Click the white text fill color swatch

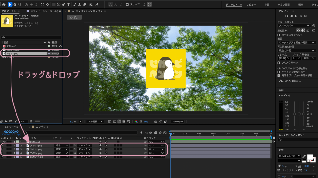[x=310, y=157]
